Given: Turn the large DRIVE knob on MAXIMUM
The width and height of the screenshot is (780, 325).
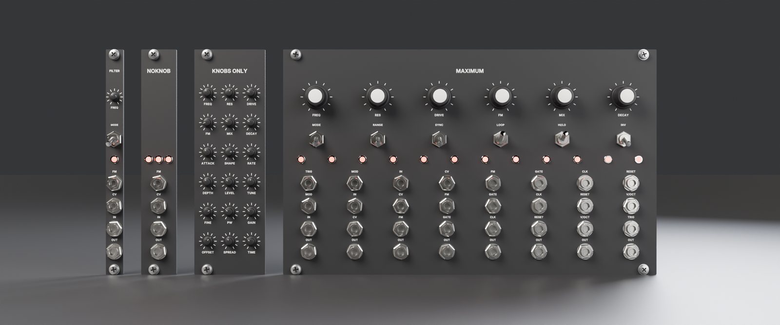Looking at the screenshot, I should pos(439,96).
